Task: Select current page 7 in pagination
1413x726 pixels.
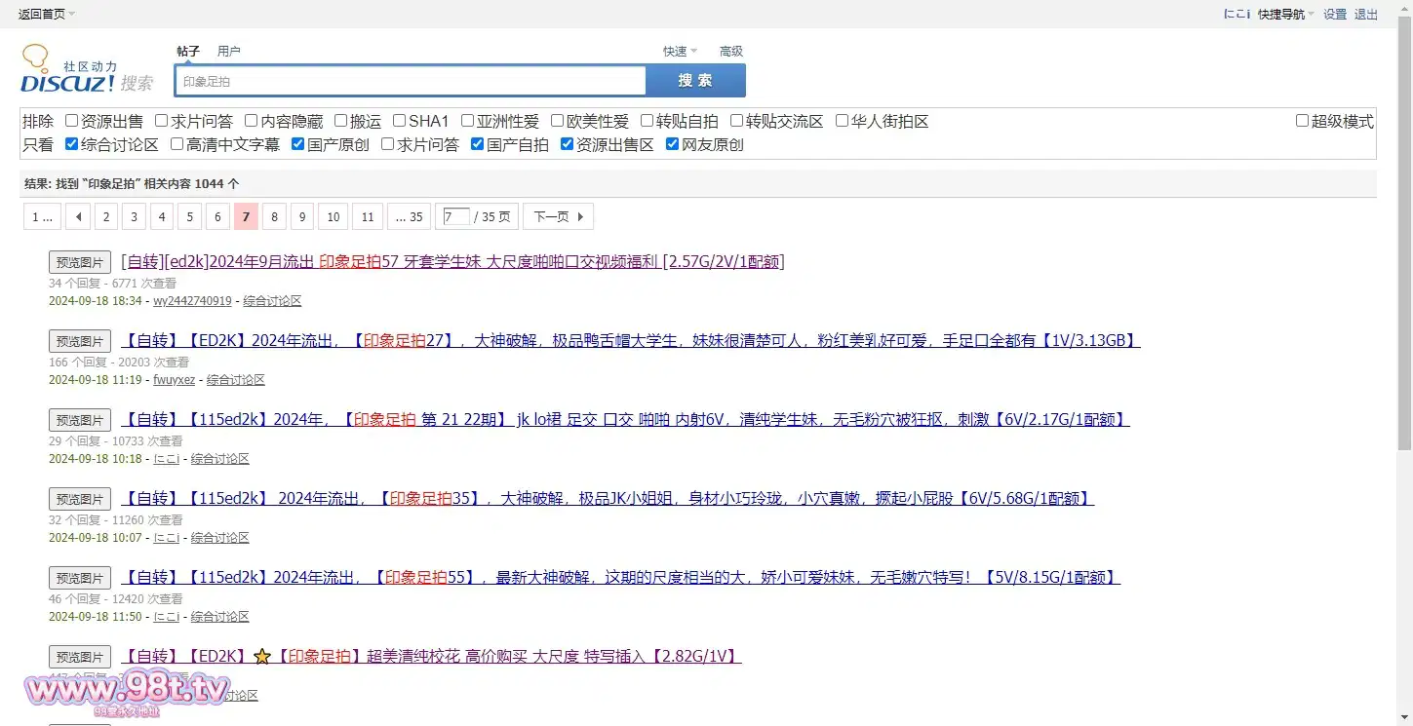Action: (246, 216)
